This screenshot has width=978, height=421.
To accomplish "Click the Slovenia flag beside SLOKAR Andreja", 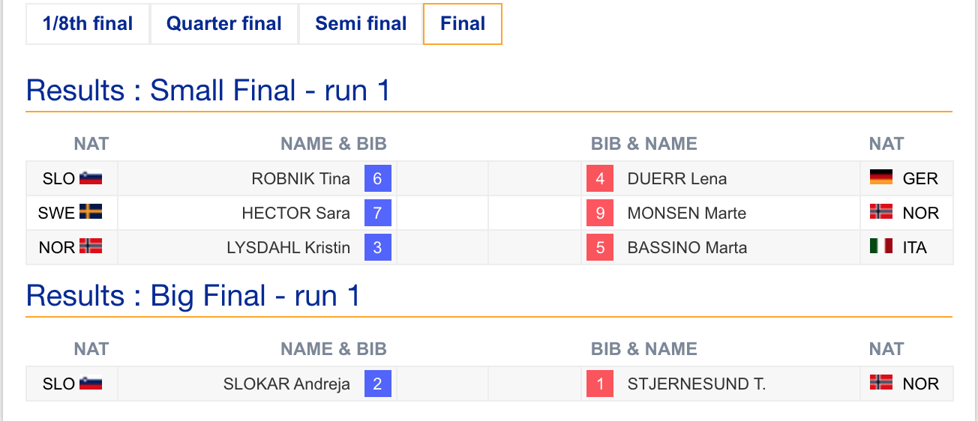I will pyautogui.click(x=91, y=384).
